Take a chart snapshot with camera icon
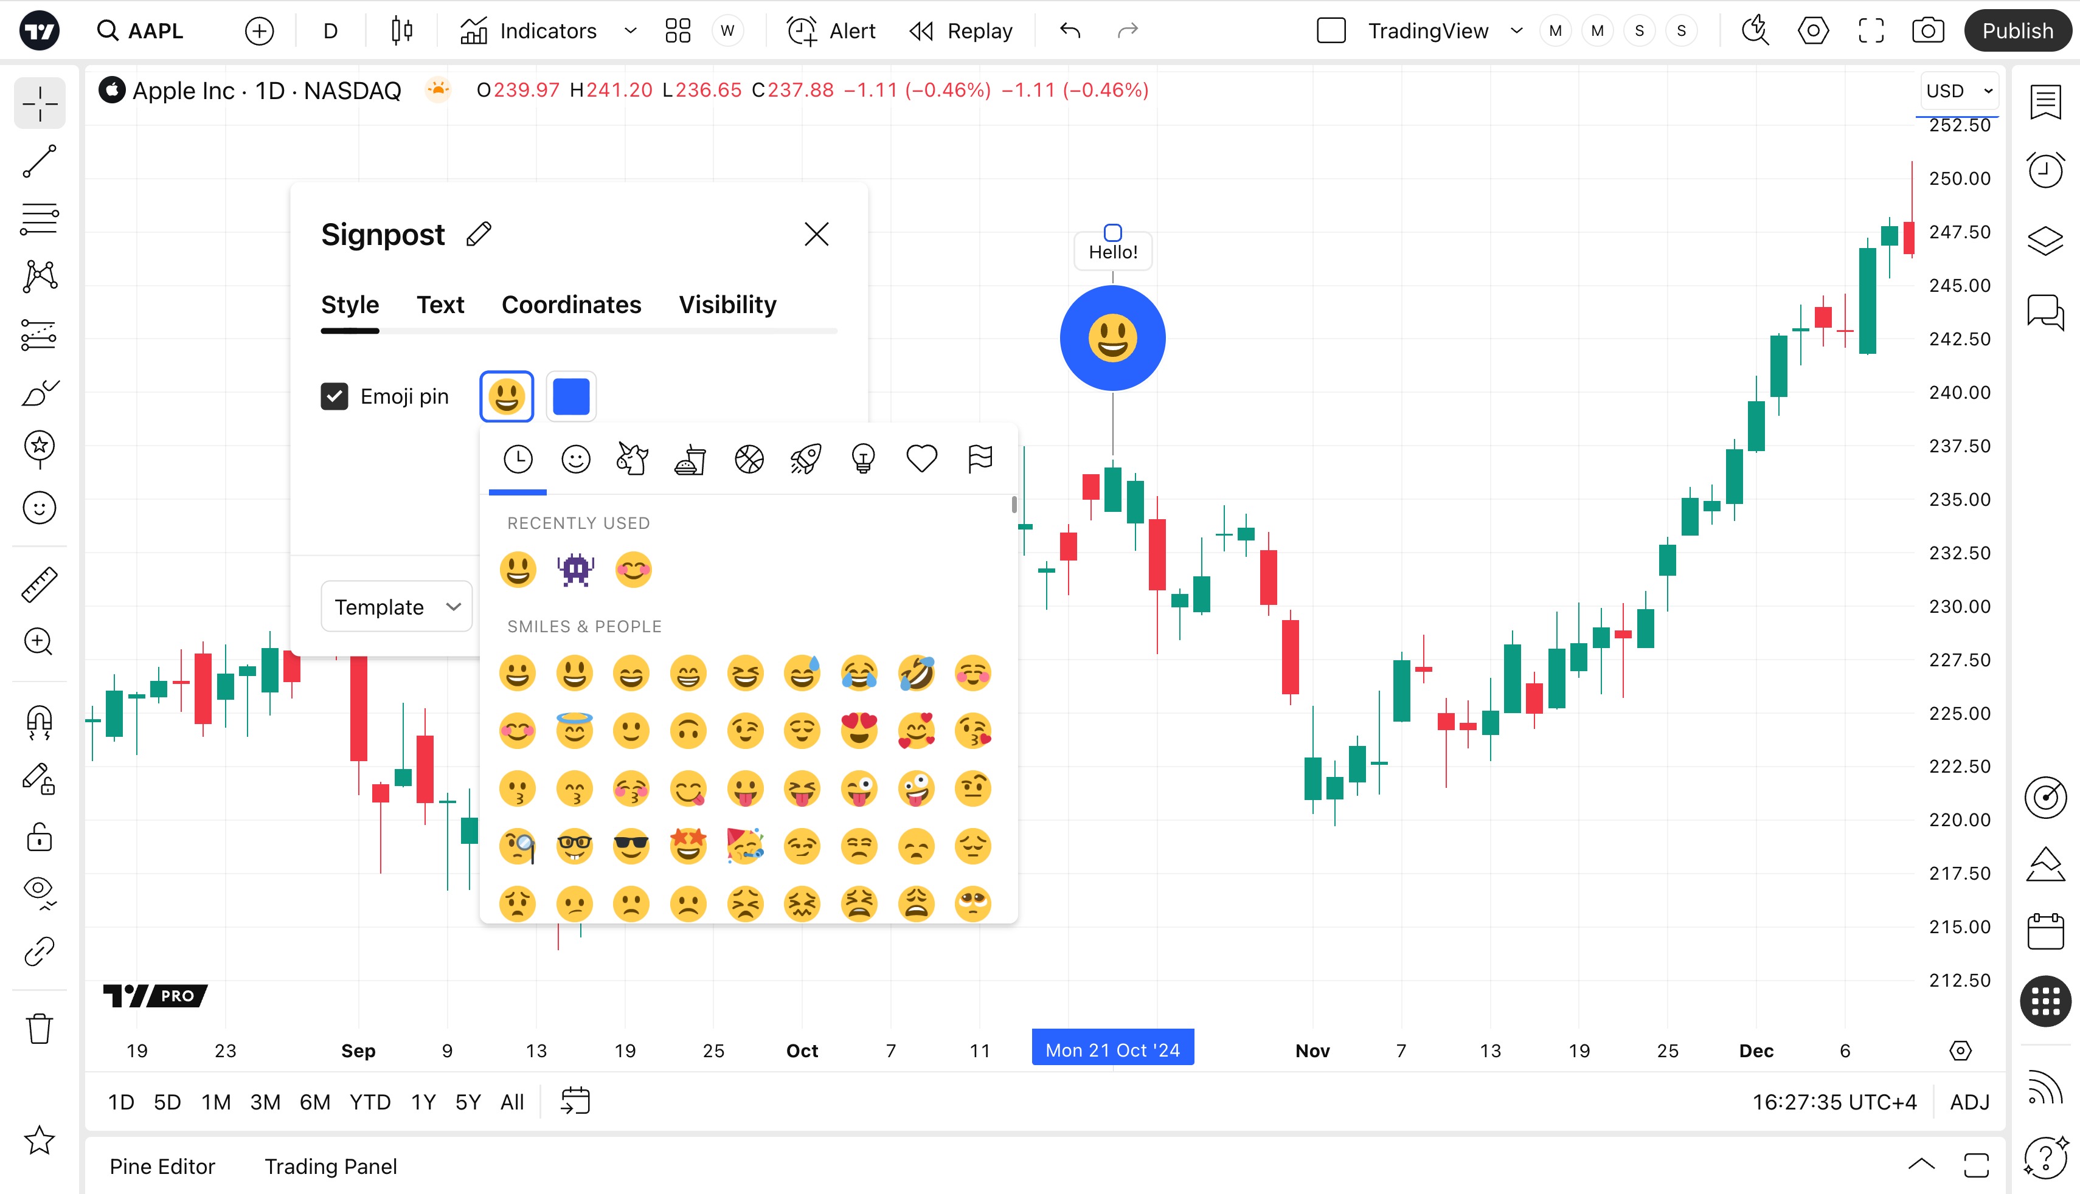This screenshot has height=1194, width=2080. pos(1927,31)
